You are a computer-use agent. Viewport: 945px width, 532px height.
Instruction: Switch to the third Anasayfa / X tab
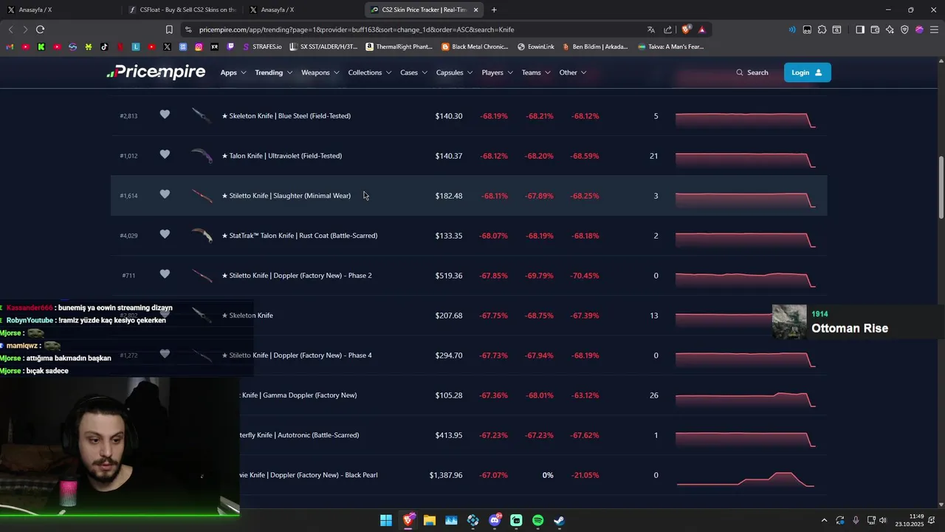click(x=302, y=10)
